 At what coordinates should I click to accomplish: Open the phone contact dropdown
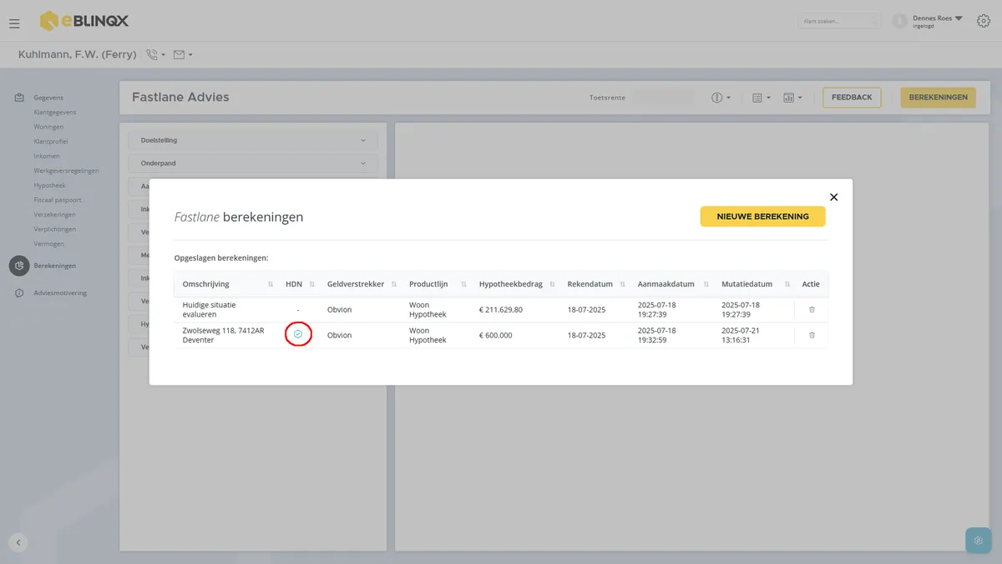coord(155,54)
